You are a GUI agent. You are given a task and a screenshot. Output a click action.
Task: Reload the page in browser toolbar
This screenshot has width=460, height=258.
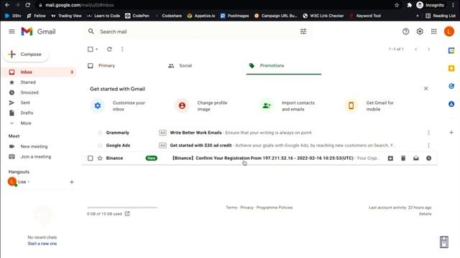click(x=27, y=5)
